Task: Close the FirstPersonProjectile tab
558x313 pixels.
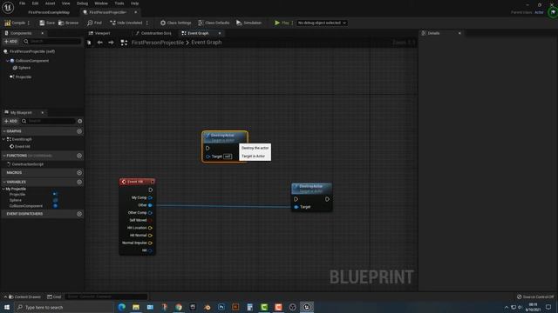Action: point(136,12)
